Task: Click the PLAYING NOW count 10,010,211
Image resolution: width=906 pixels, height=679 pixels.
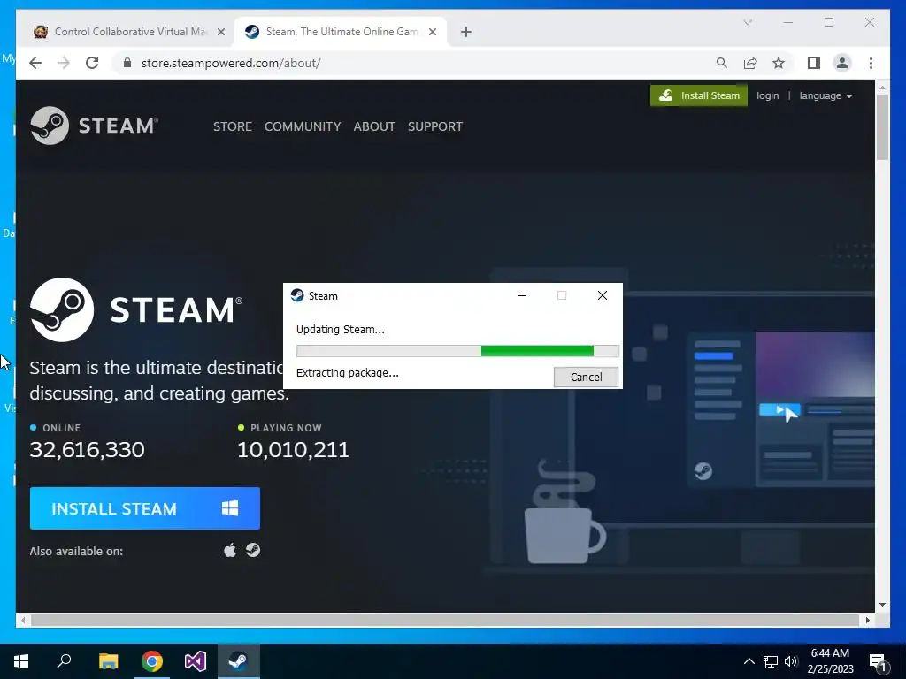Action: (294, 450)
